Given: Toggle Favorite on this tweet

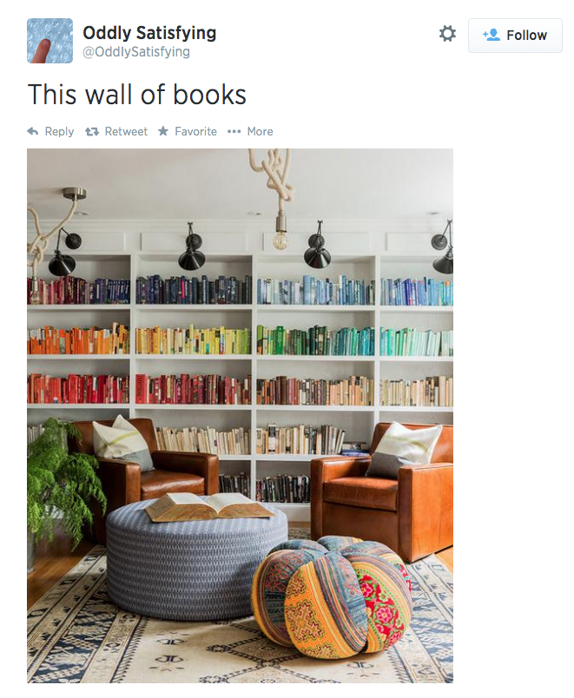Looking at the screenshot, I should coord(195,131).
